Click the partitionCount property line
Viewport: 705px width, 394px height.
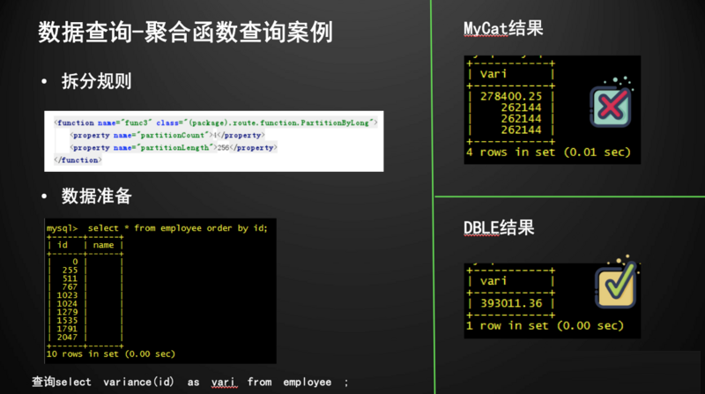[x=167, y=136]
